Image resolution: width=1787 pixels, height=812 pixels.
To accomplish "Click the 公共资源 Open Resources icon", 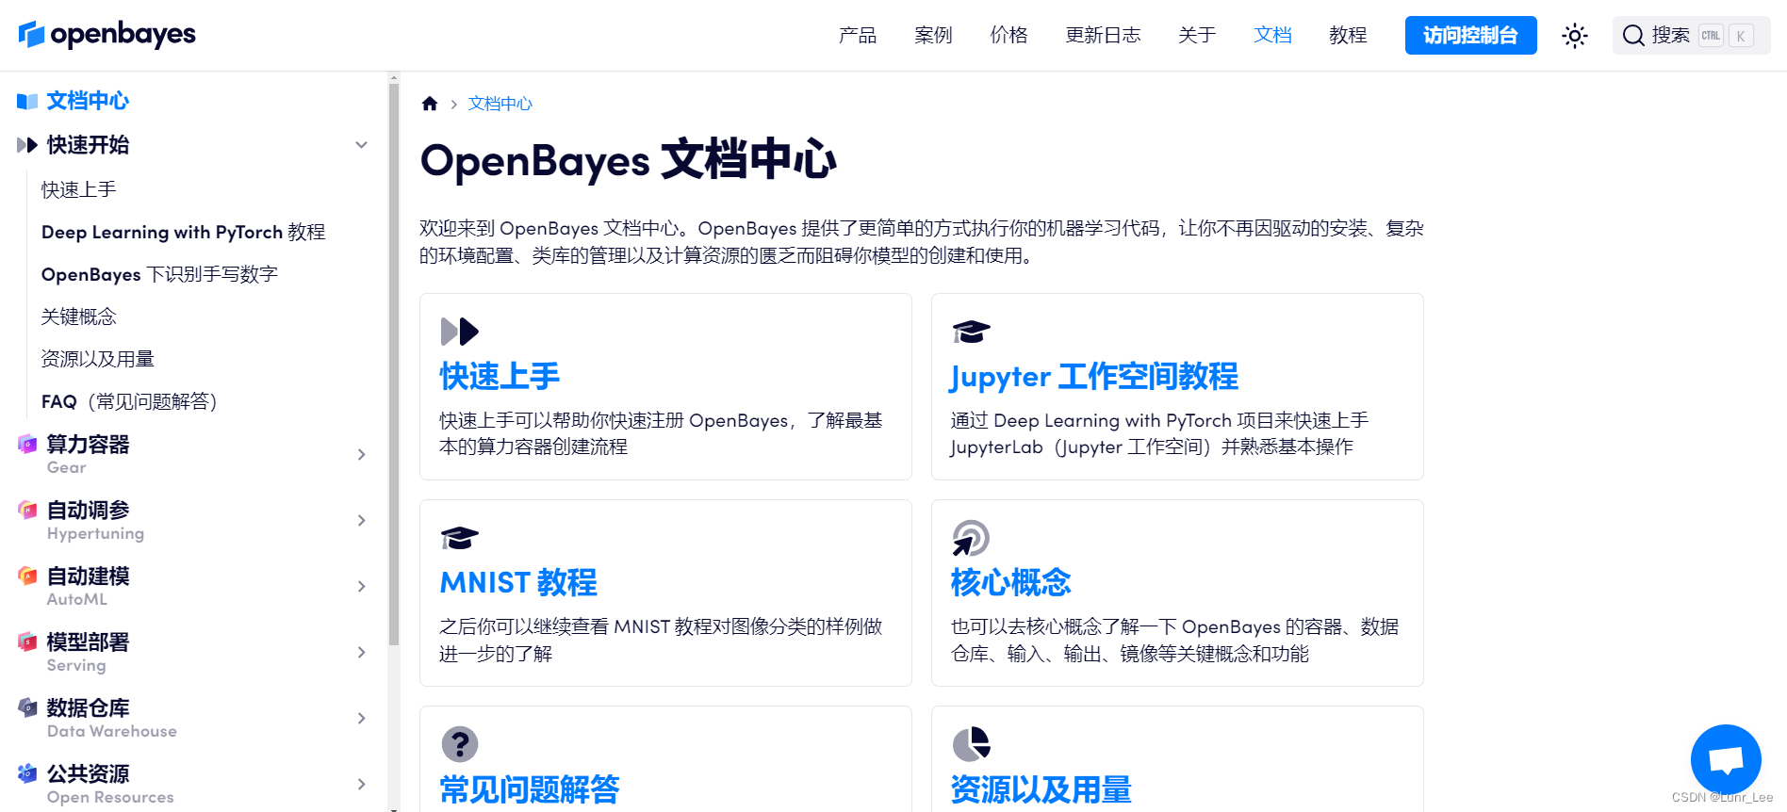I will pyautogui.click(x=27, y=773).
